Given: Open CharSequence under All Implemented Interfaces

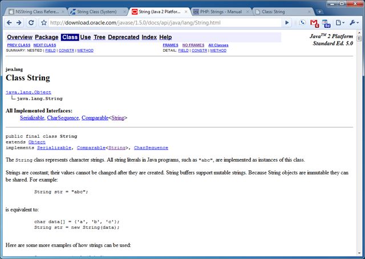Looking at the screenshot, I should click(x=63, y=118).
